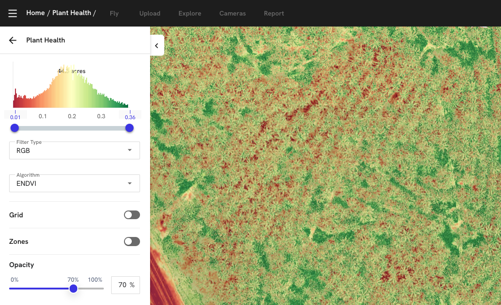501x305 pixels.
Task: Click the 0% opacity label
Action: point(14,279)
